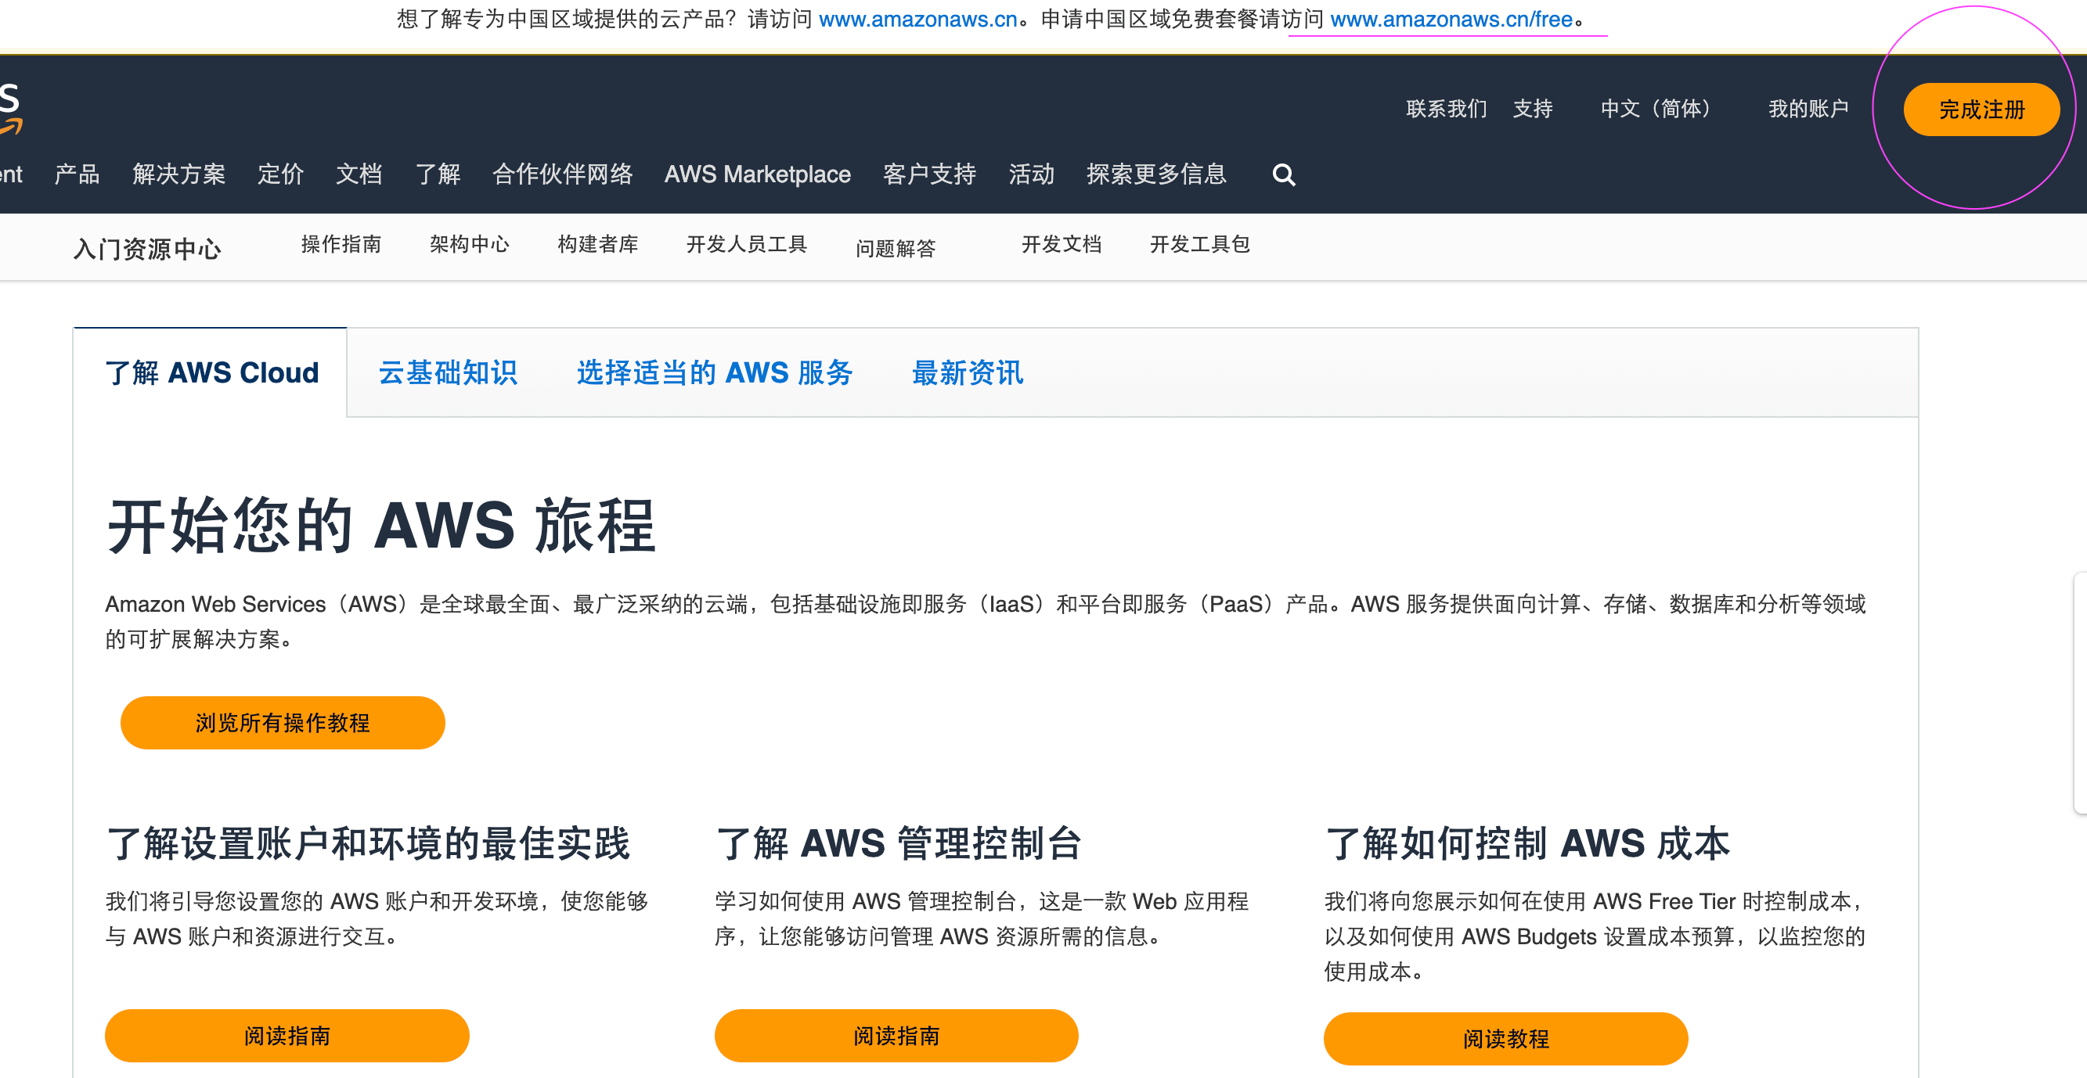Open 开发工具包 sub-navigation item

coord(1200,244)
